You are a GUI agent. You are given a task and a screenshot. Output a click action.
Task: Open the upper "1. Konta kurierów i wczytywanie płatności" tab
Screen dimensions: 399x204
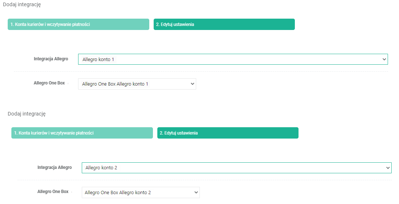(x=78, y=24)
